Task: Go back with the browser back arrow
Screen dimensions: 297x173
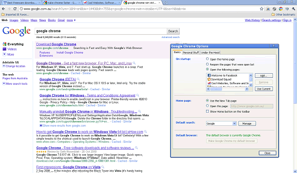Action: coord(3,9)
